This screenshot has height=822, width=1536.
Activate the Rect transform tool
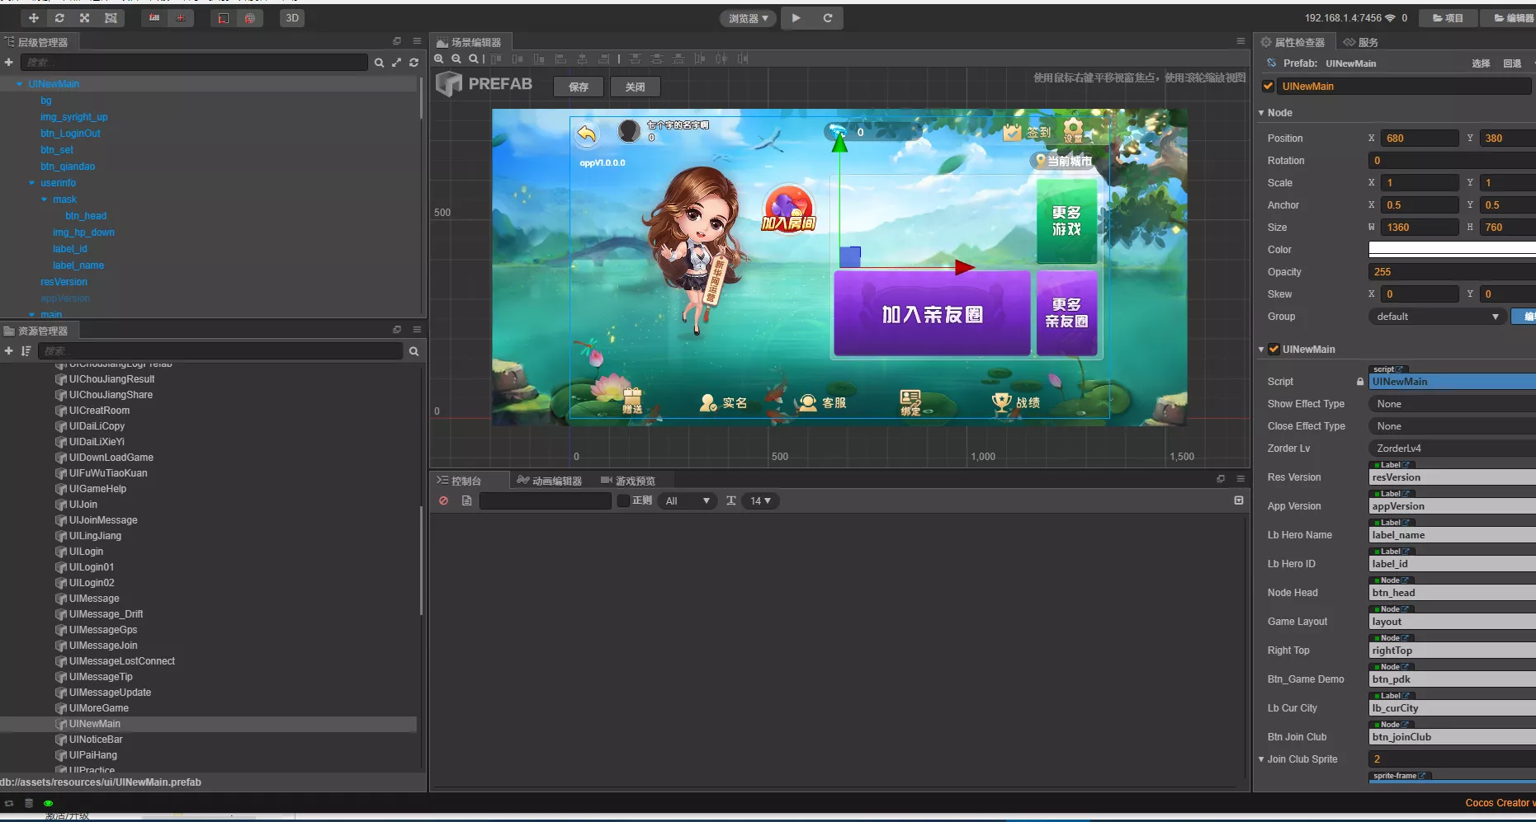(110, 17)
